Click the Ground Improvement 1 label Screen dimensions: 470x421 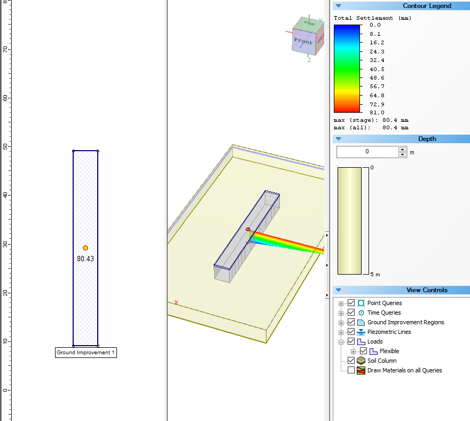(85, 353)
